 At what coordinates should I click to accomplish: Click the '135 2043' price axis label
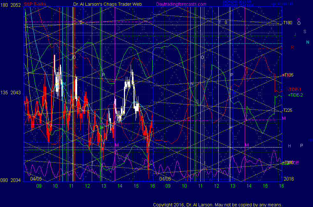[x=11, y=93]
